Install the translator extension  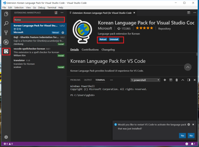click(61, 67)
